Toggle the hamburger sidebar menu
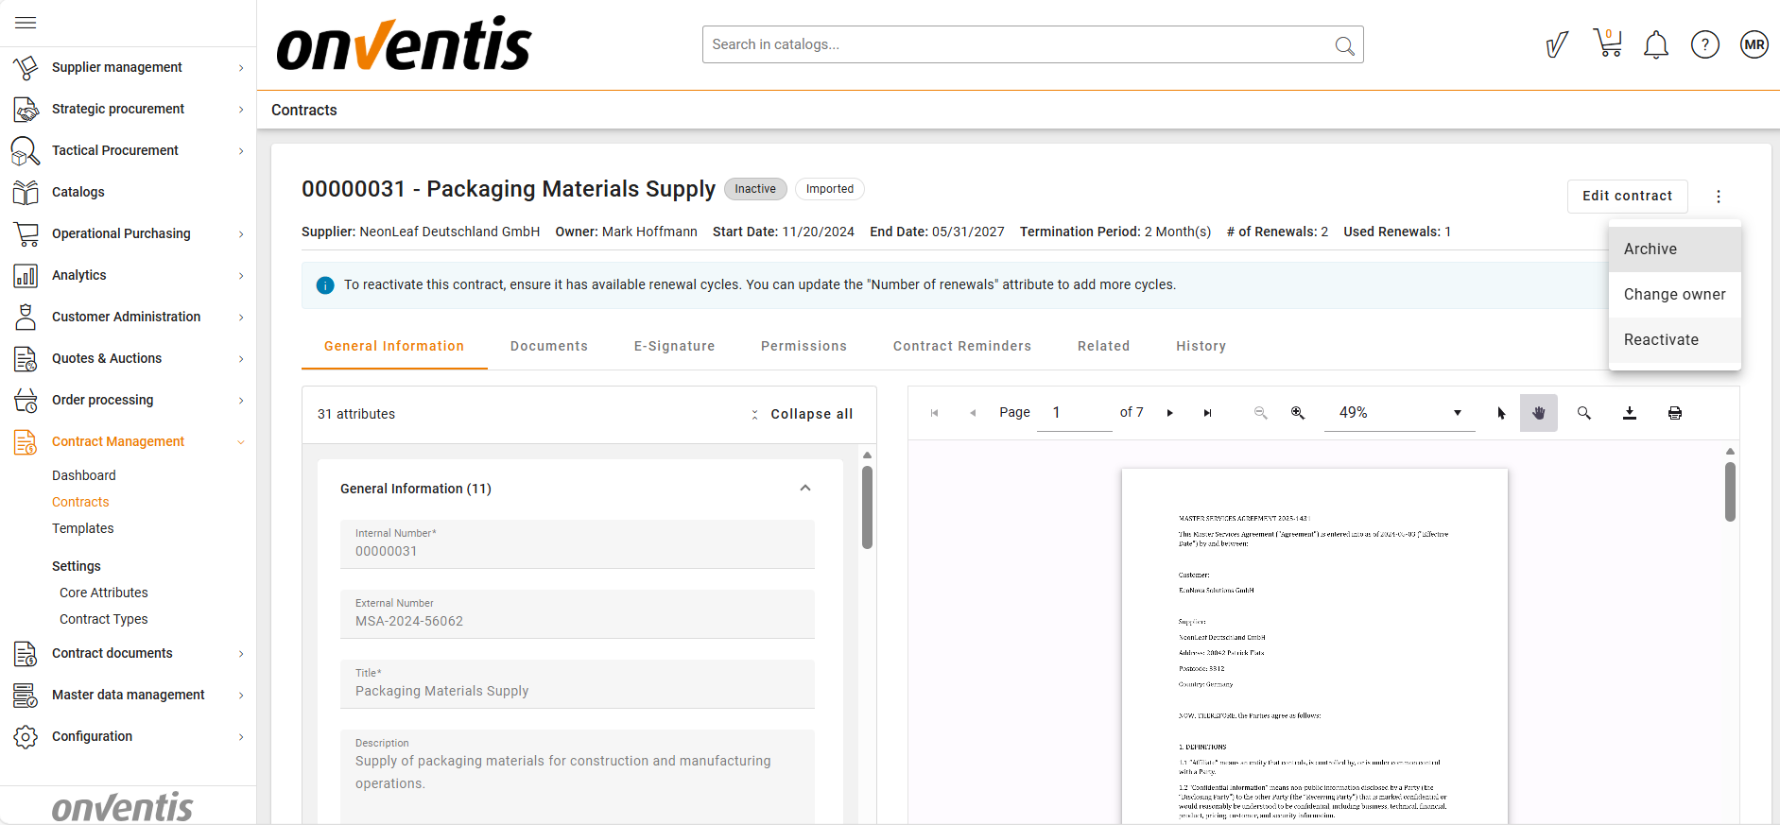This screenshot has width=1780, height=825. [26, 23]
